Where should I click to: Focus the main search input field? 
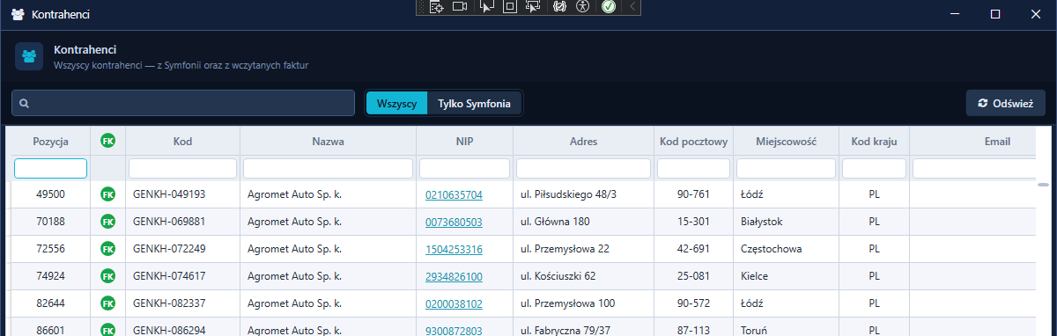tap(183, 103)
